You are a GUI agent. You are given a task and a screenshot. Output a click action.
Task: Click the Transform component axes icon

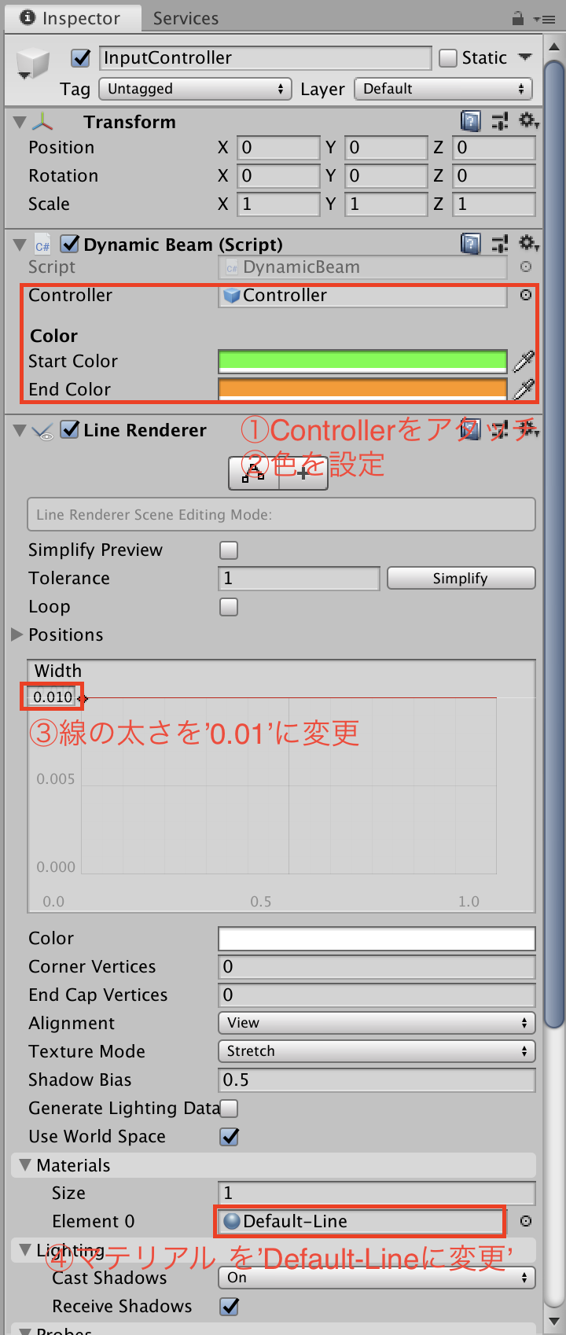[x=42, y=122]
